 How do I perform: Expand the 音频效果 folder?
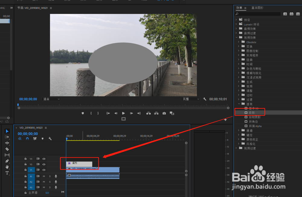[x=236, y=29]
